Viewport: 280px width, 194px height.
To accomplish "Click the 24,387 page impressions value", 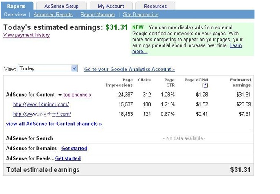I will [125, 95].
